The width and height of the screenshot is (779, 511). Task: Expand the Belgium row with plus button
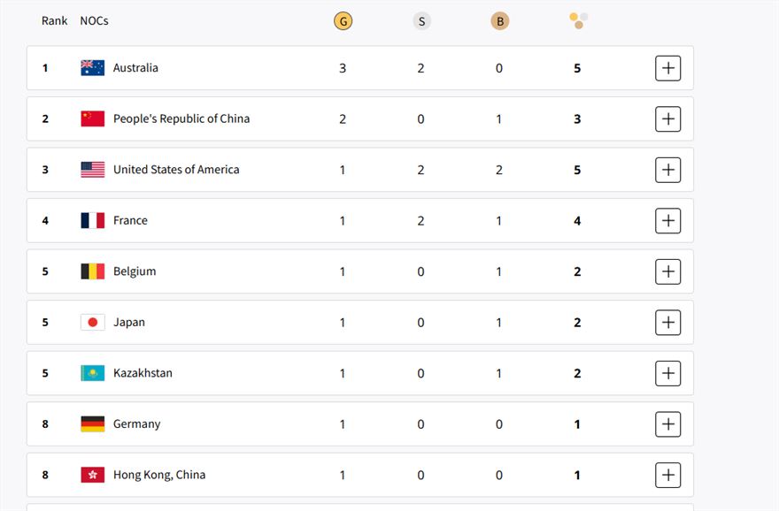pos(667,271)
